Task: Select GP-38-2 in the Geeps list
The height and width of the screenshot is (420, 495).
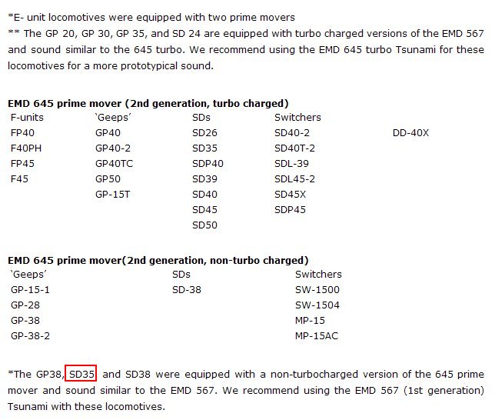Action: click(x=30, y=336)
